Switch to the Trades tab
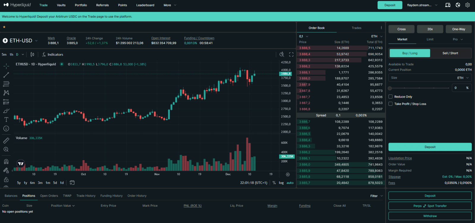Image resolution: width=475 pixels, height=223 pixels. (x=357, y=28)
